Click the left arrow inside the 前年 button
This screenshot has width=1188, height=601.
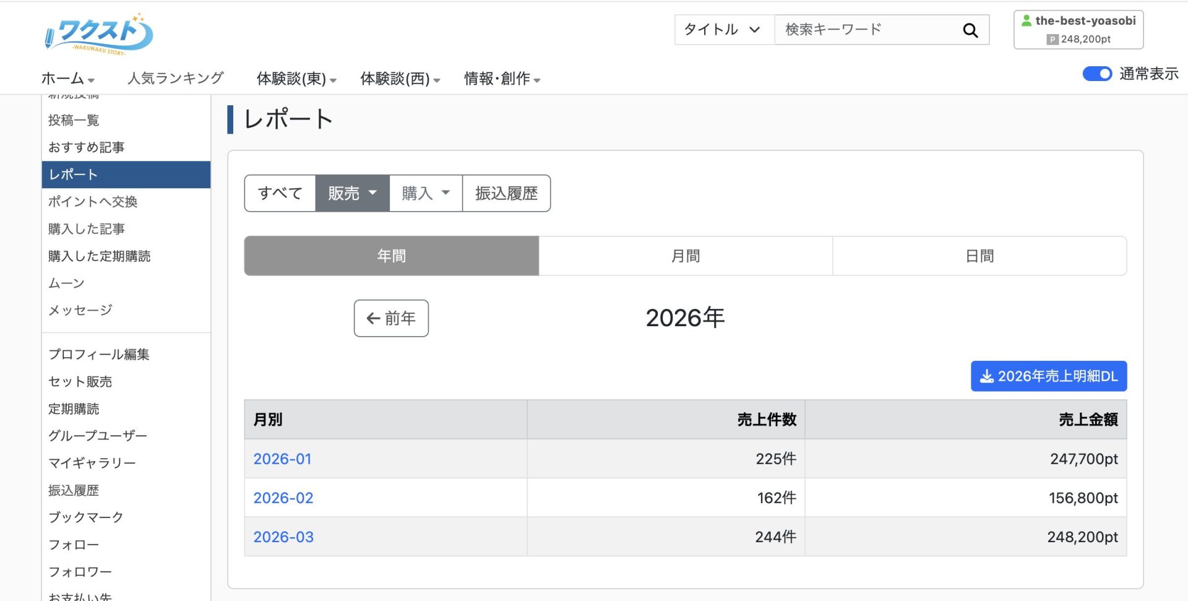pyautogui.click(x=372, y=318)
